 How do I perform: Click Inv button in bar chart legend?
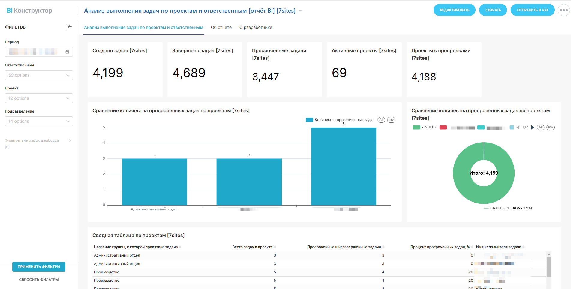coord(391,120)
